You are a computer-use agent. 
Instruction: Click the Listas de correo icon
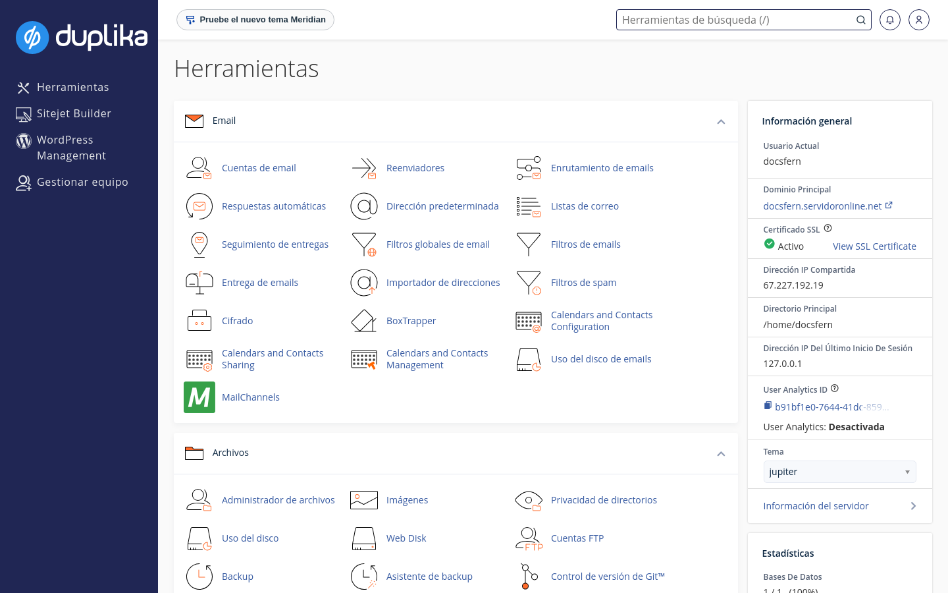pyautogui.click(x=528, y=206)
